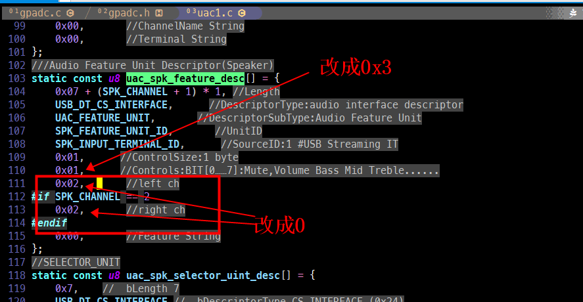
Task: Click the H header icon on gpadc.h tab
Action: pyautogui.click(x=159, y=13)
